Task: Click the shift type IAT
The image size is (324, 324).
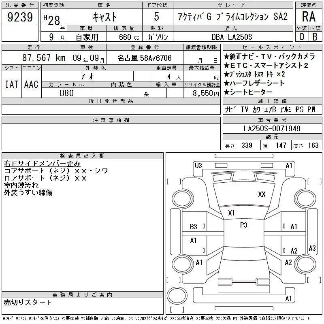Action: [12, 84]
